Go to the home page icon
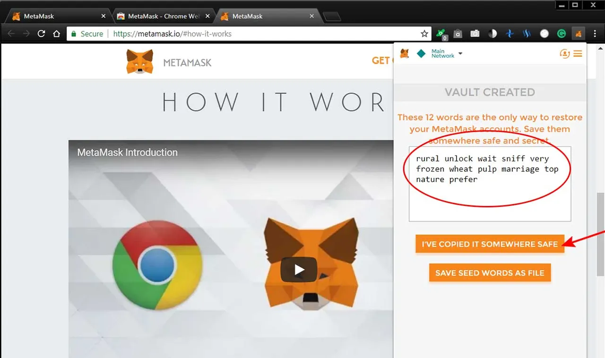 [x=57, y=34]
